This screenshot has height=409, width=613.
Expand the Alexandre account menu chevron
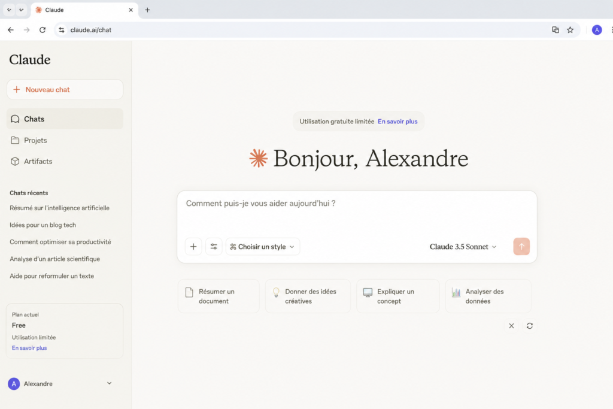pyautogui.click(x=110, y=383)
